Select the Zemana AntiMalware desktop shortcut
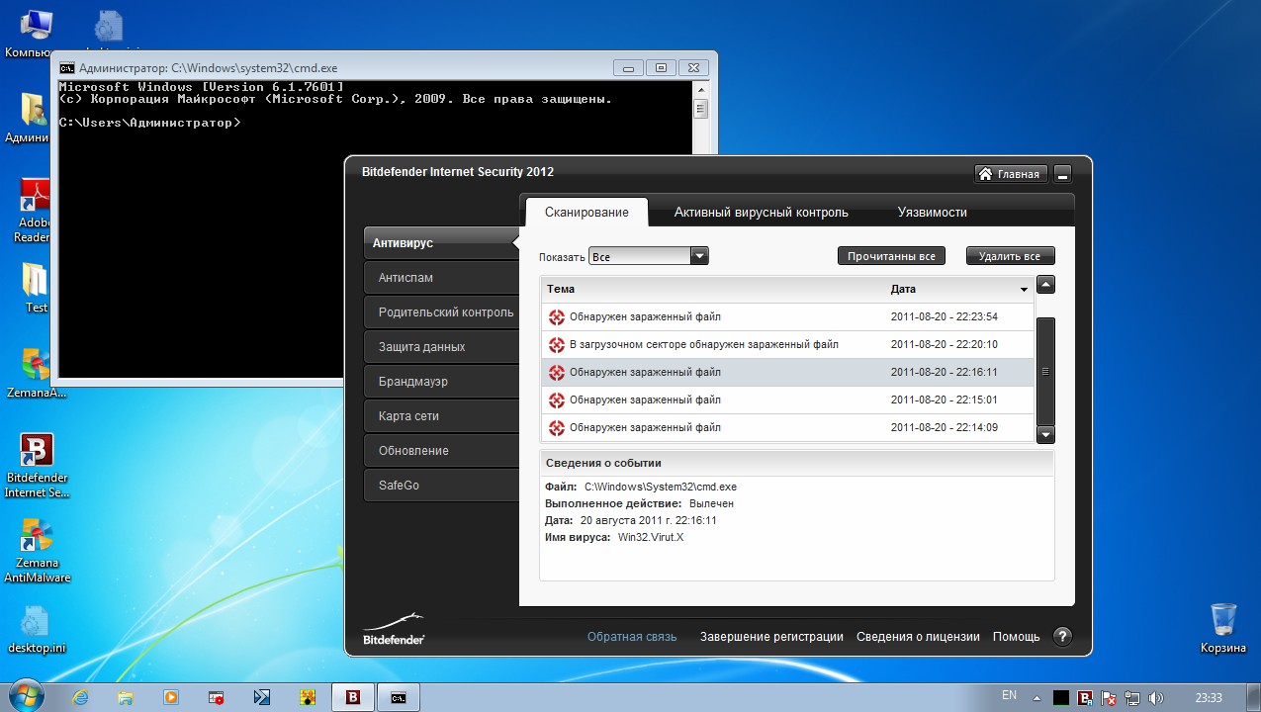1261x712 pixels. (37, 550)
